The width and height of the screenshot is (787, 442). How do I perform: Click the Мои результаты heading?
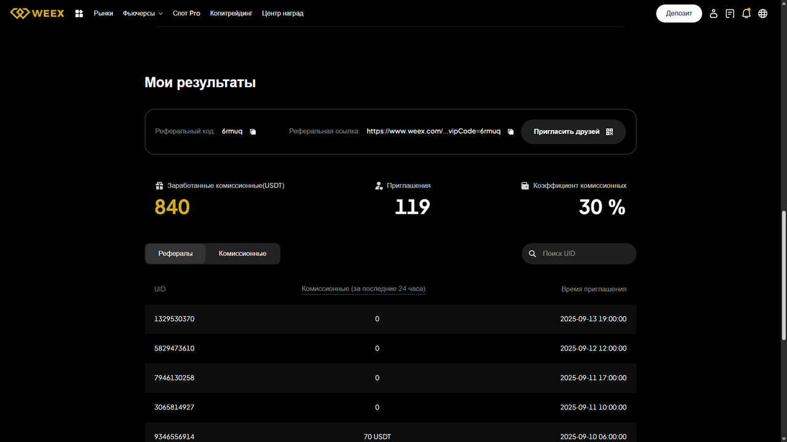click(200, 82)
